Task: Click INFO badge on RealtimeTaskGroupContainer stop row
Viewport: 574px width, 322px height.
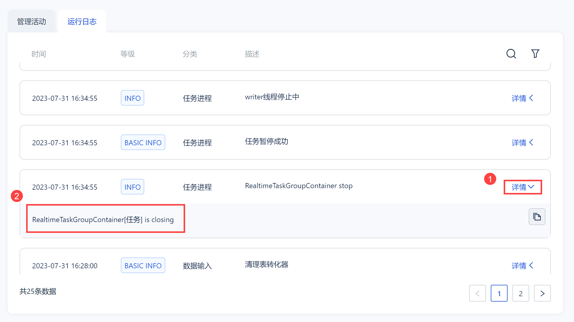Action: pyautogui.click(x=132, y=187)
